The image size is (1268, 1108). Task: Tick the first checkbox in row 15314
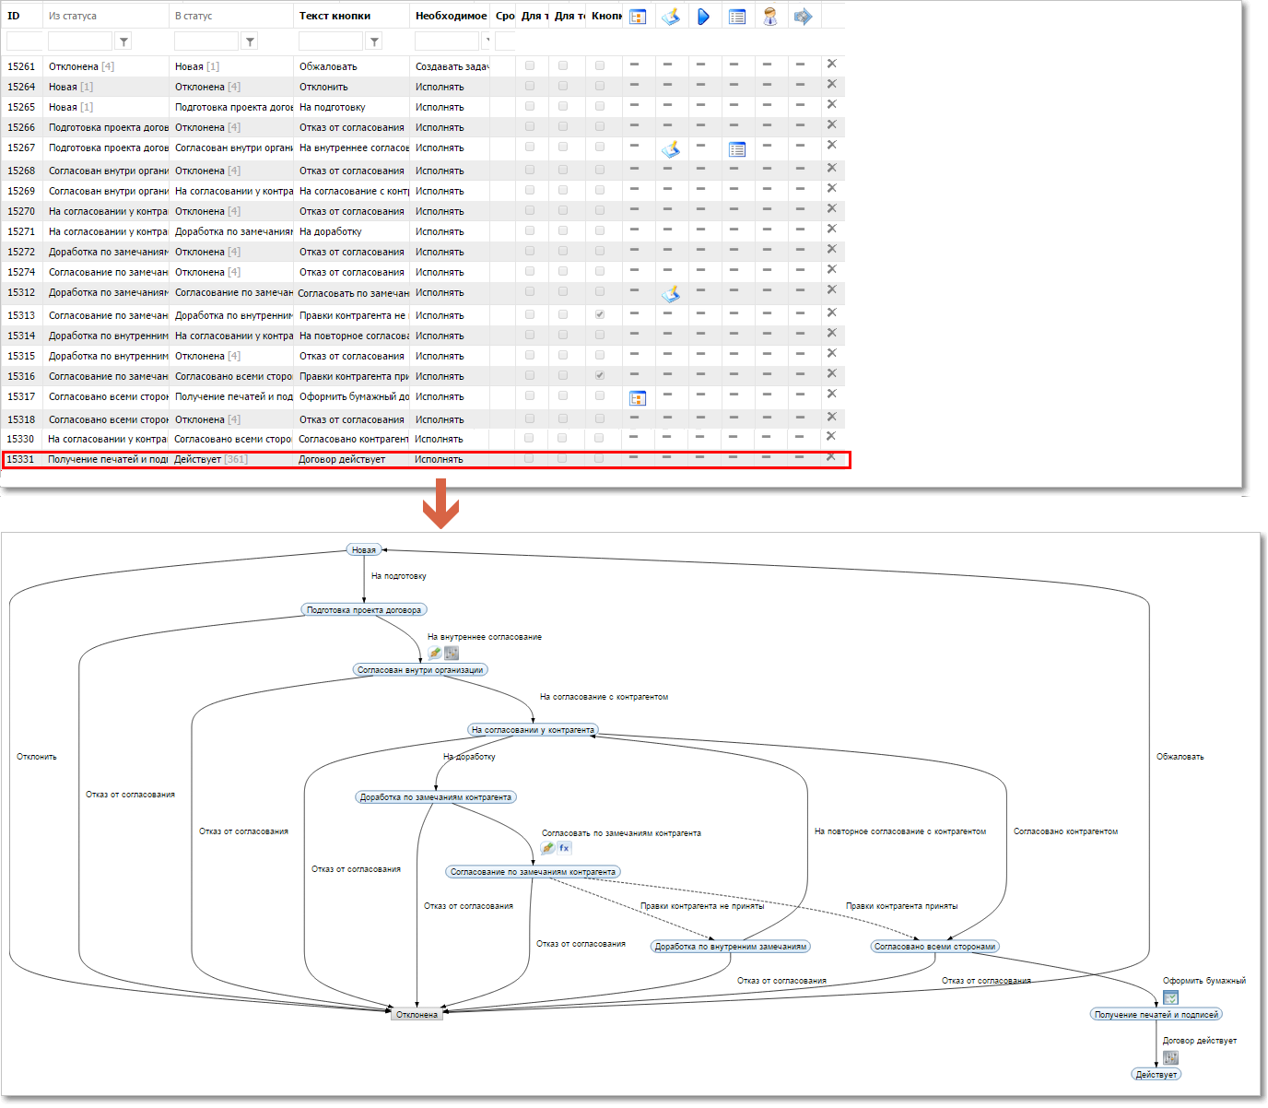530,335
